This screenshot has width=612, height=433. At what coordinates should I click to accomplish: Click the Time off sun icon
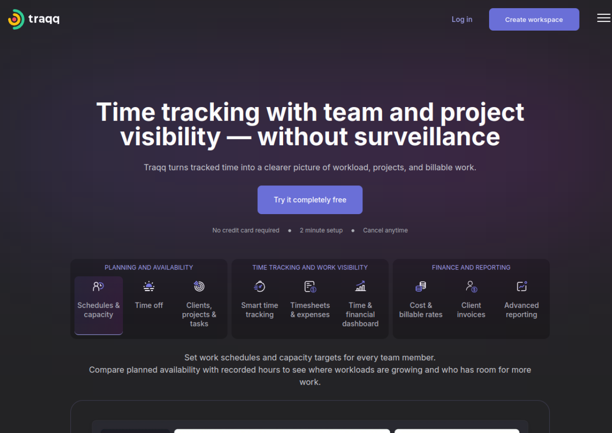coord(149,287)
